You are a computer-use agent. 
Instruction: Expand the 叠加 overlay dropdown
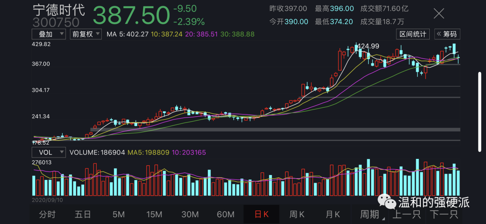point(49,34)
